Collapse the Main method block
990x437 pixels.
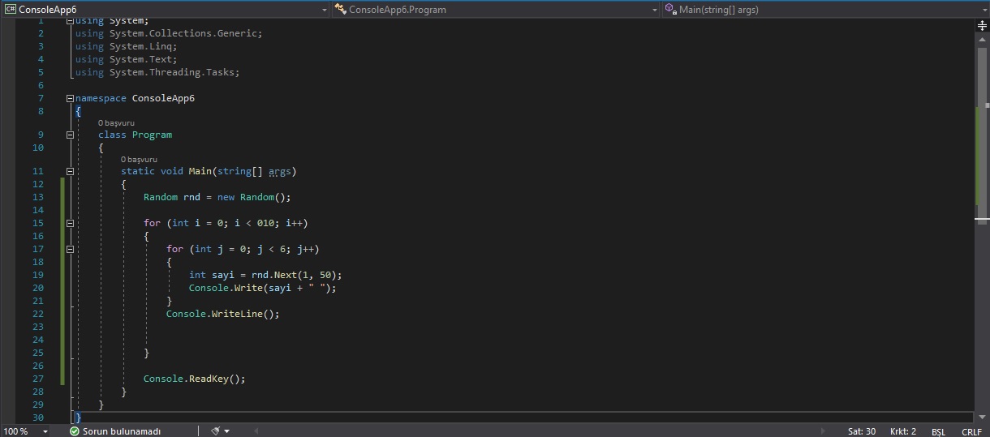70,171
